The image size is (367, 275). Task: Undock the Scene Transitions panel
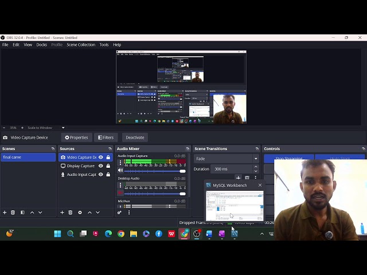pyautogui.click(x=257, y=149)
